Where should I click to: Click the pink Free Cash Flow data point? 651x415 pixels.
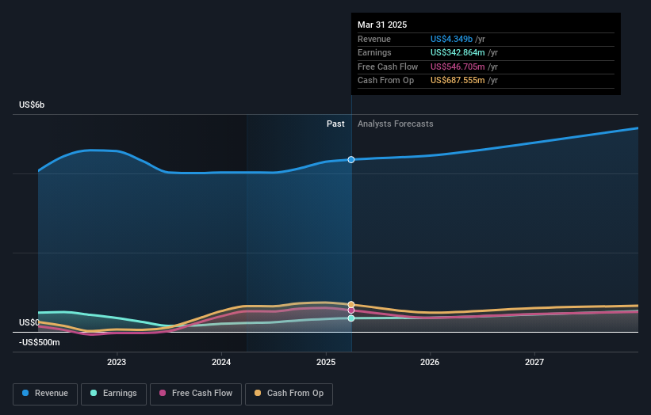(x=351, y=310)
